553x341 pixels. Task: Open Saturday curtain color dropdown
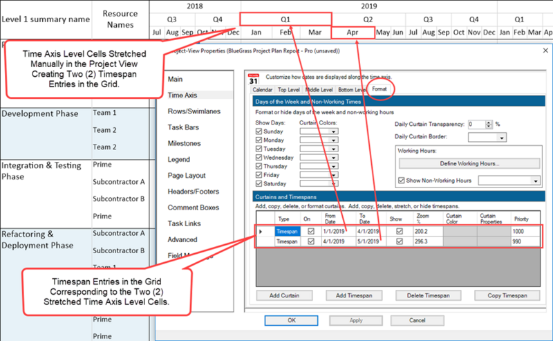[334, 183]
